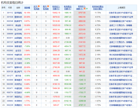This screenshot has height=109, width=138.
Task: Open 凯美特气 stock name link
Action: pos(18,21)
